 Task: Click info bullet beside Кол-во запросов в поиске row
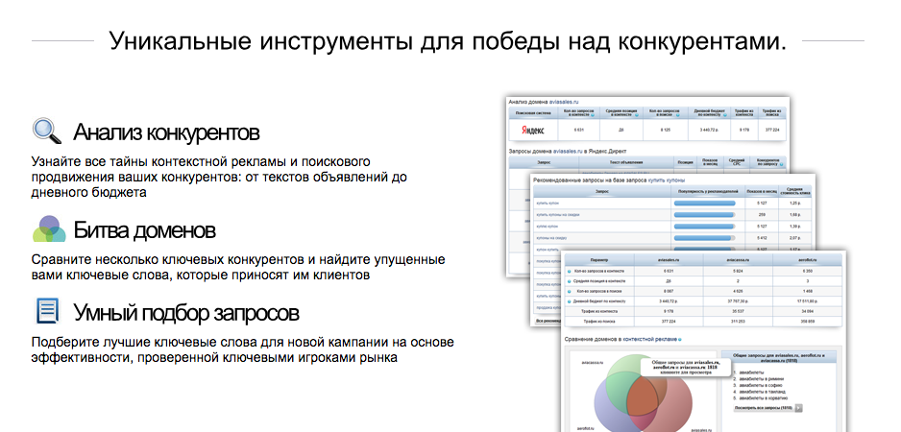point(570,291)
